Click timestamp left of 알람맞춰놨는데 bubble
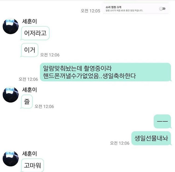This screenshot has width=175, height=172. pyautogui.click(x=28, y=79)
